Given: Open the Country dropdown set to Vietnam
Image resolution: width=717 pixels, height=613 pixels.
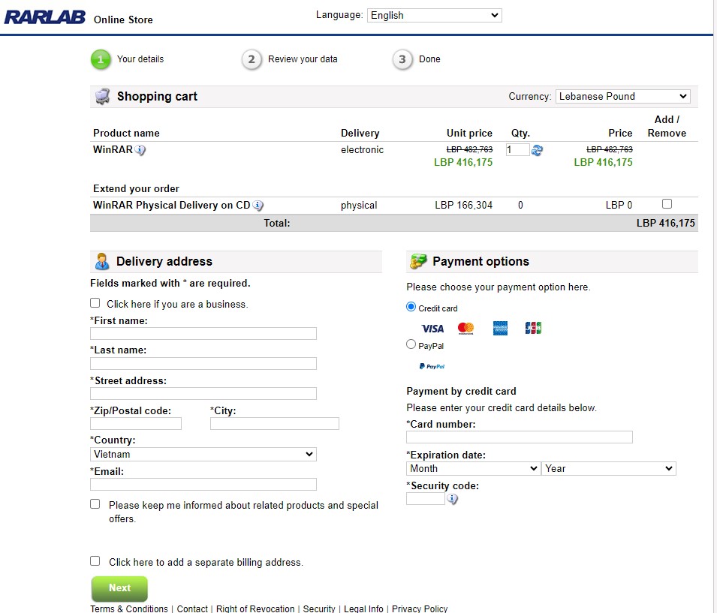Looking at the screenshot, I should (203, 454).
